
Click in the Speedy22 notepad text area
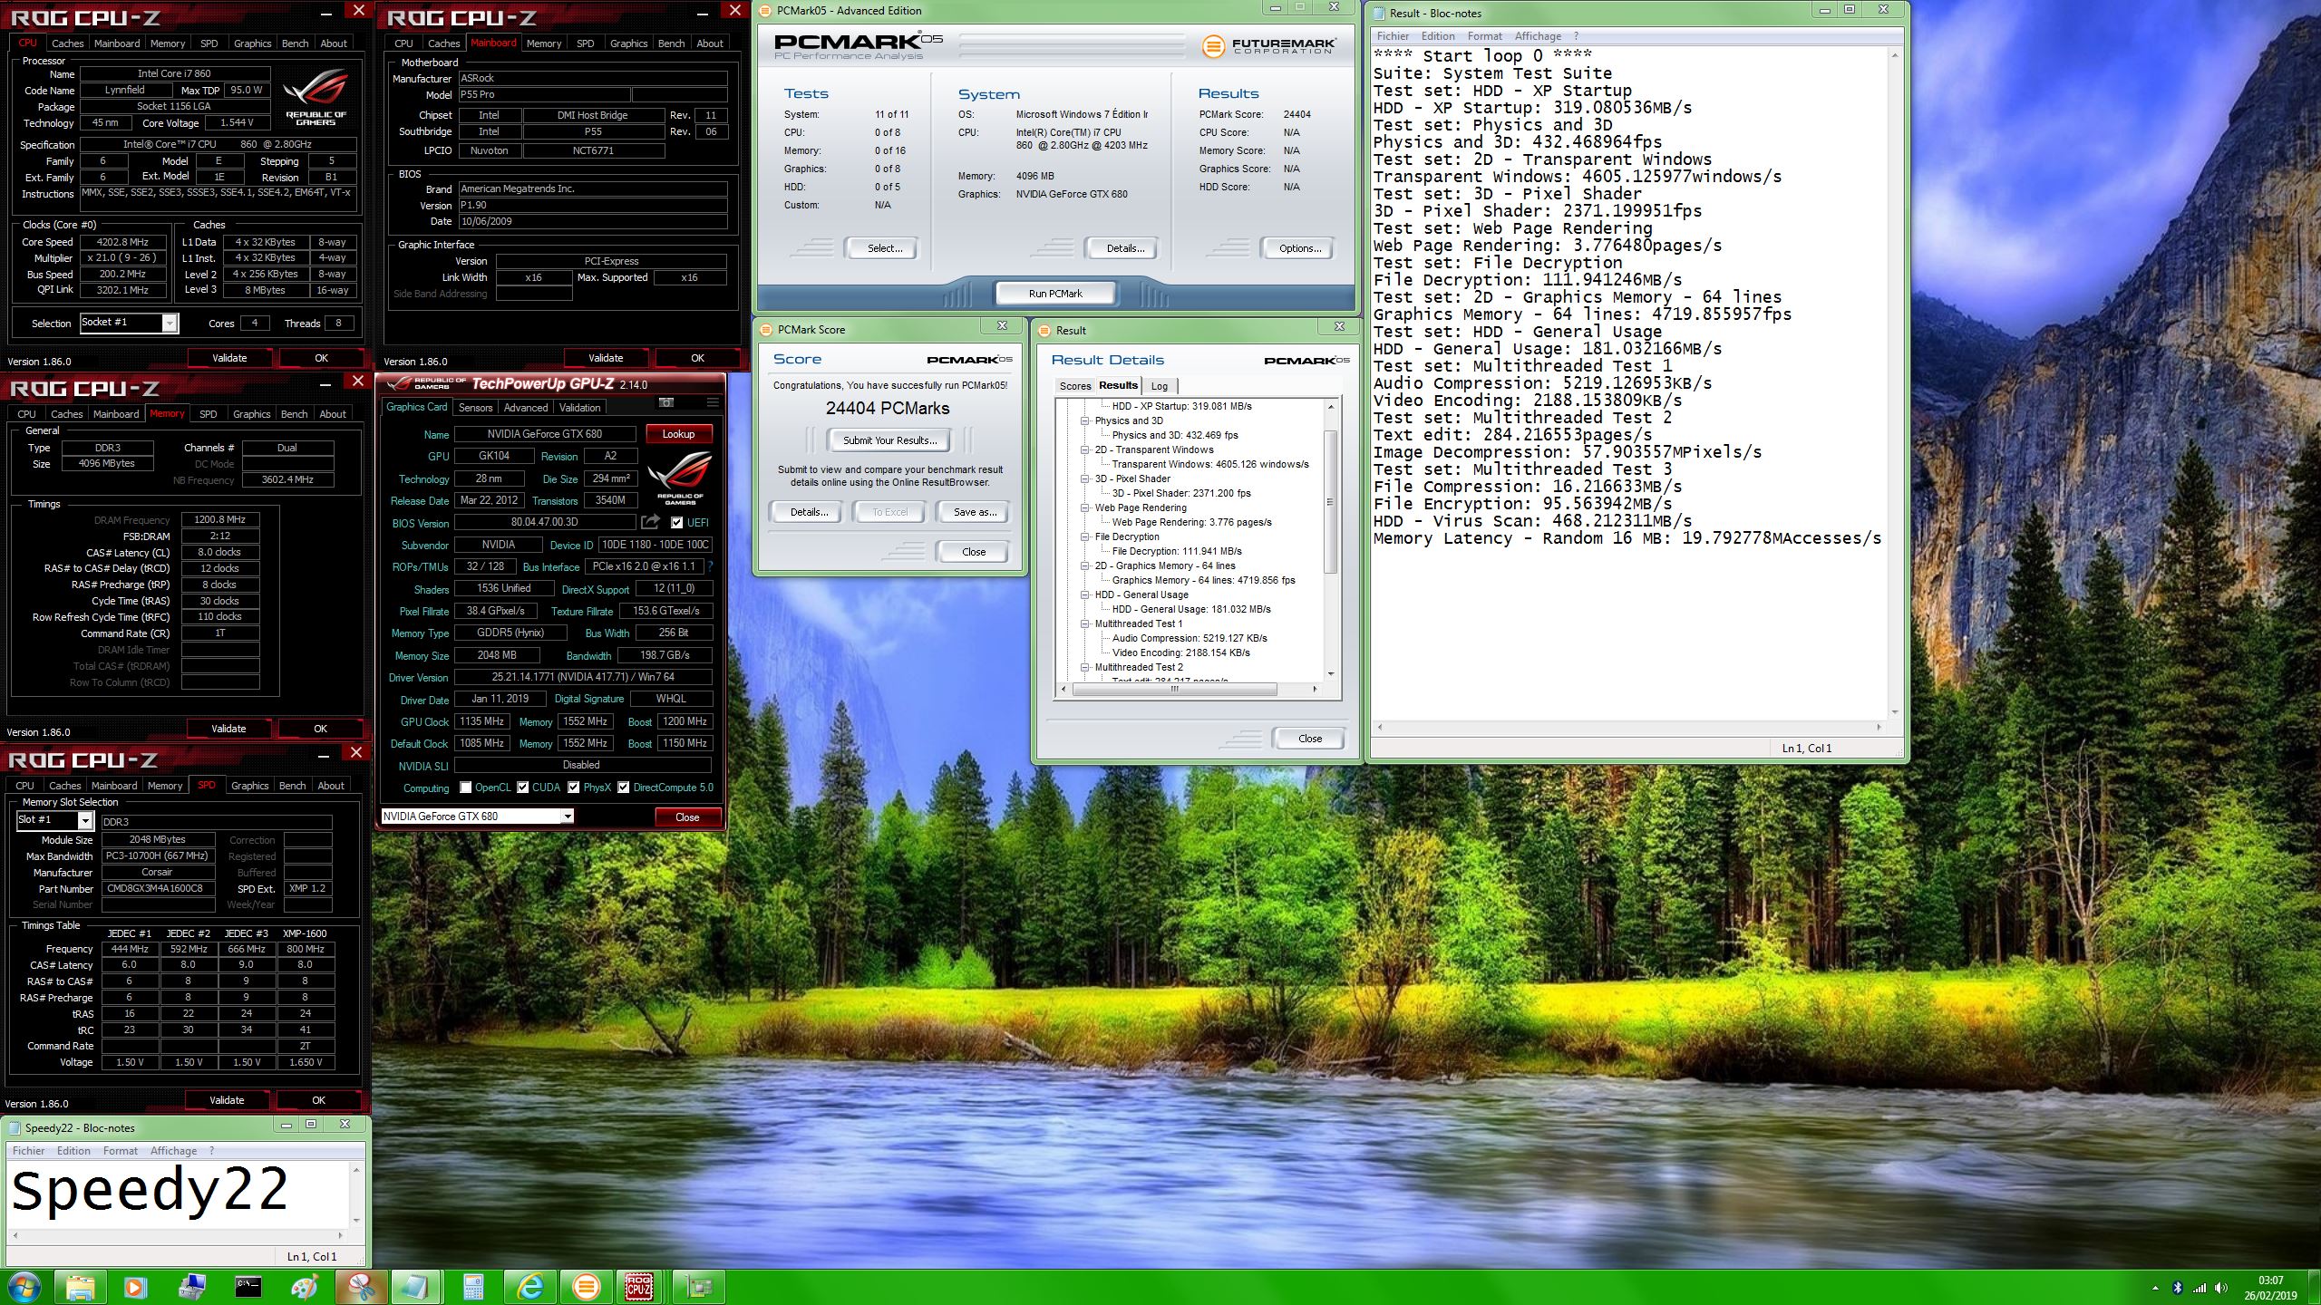[x=180, y=1194]
